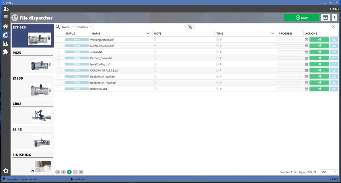The width and height of the screenshot is (341, 183).
Task: Open the Name search field dropdown
Action: click(68, 27)
